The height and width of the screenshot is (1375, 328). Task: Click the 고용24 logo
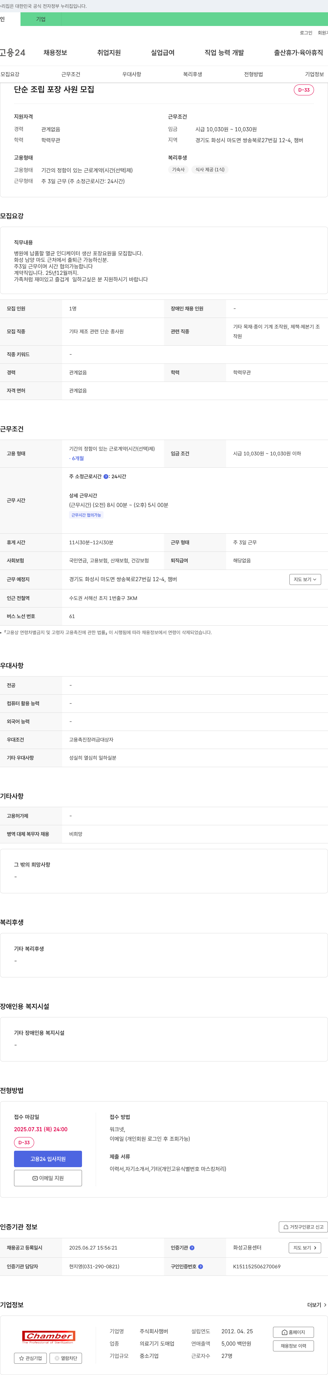click(x=12, y=53)
